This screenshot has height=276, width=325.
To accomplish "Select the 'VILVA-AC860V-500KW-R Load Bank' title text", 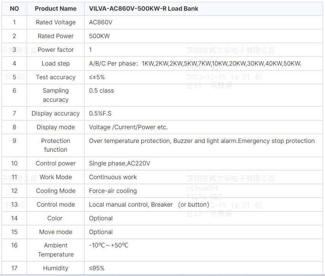I will [144, 8].
